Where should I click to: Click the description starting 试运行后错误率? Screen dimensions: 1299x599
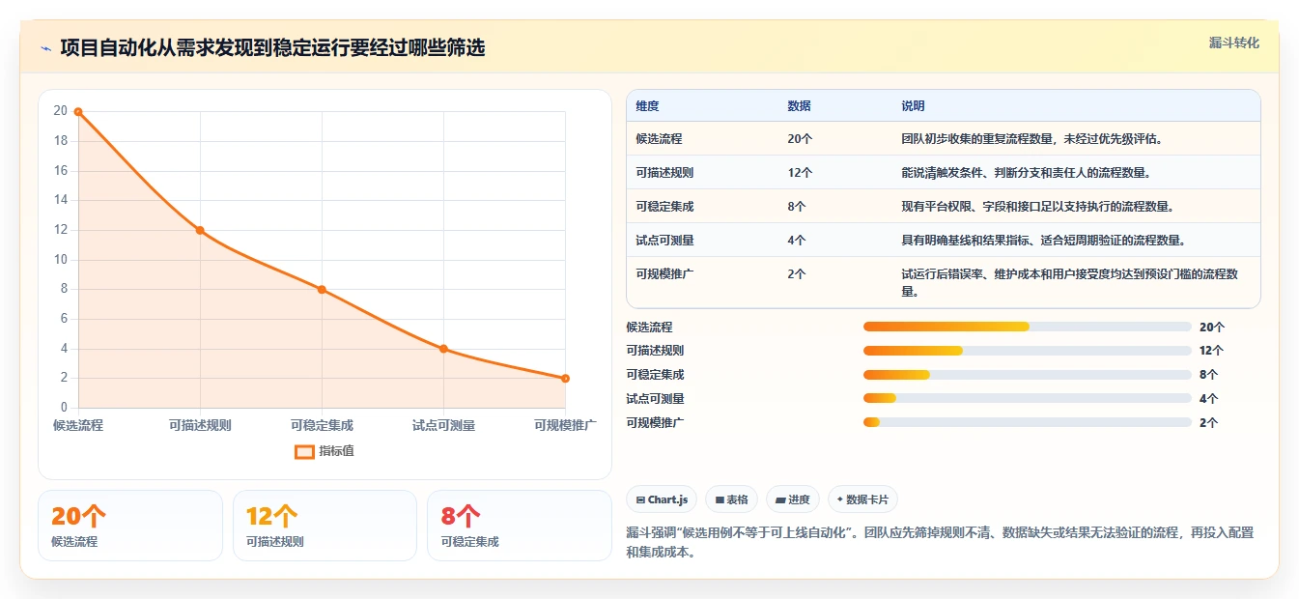tap(1069, 282)
